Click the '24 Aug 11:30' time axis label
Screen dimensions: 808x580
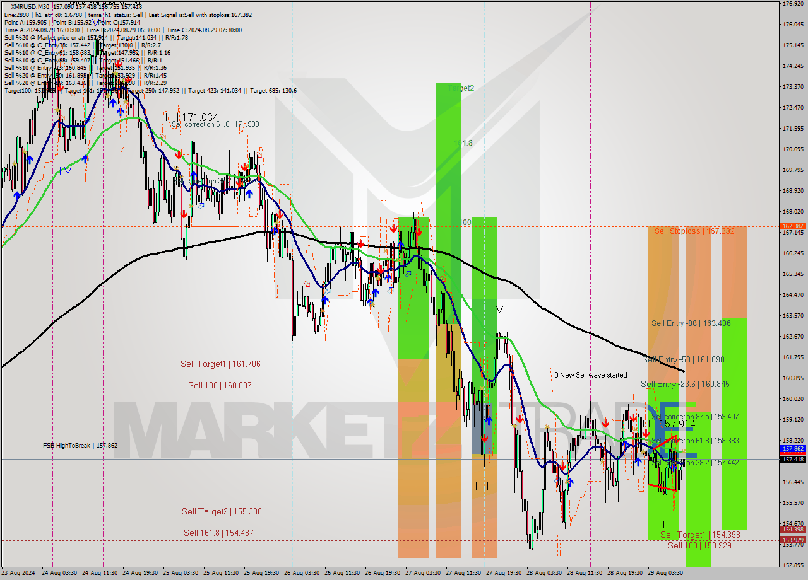click(100, 573)
